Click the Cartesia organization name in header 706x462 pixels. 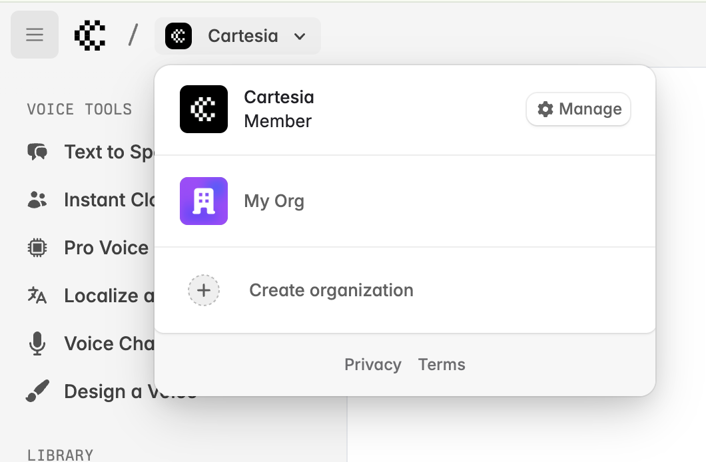242,36
